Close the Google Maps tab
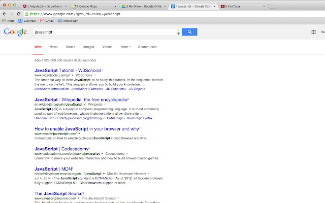 (115, 7)
